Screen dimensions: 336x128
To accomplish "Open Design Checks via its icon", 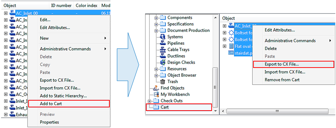I will (x=163, y=63).
